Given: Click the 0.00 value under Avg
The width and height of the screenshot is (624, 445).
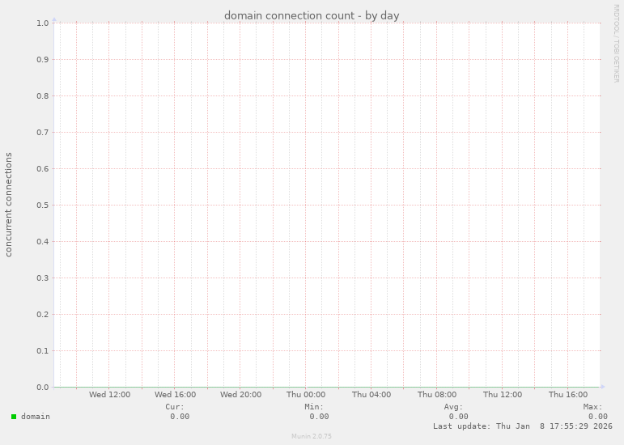Looking at the screenshot, I should (x=458, y=417).
